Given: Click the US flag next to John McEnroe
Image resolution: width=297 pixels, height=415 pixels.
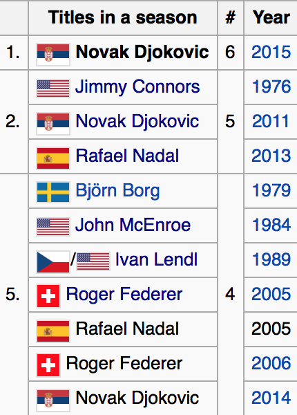Looking at the screenshot, I should (x=53, y=227).
